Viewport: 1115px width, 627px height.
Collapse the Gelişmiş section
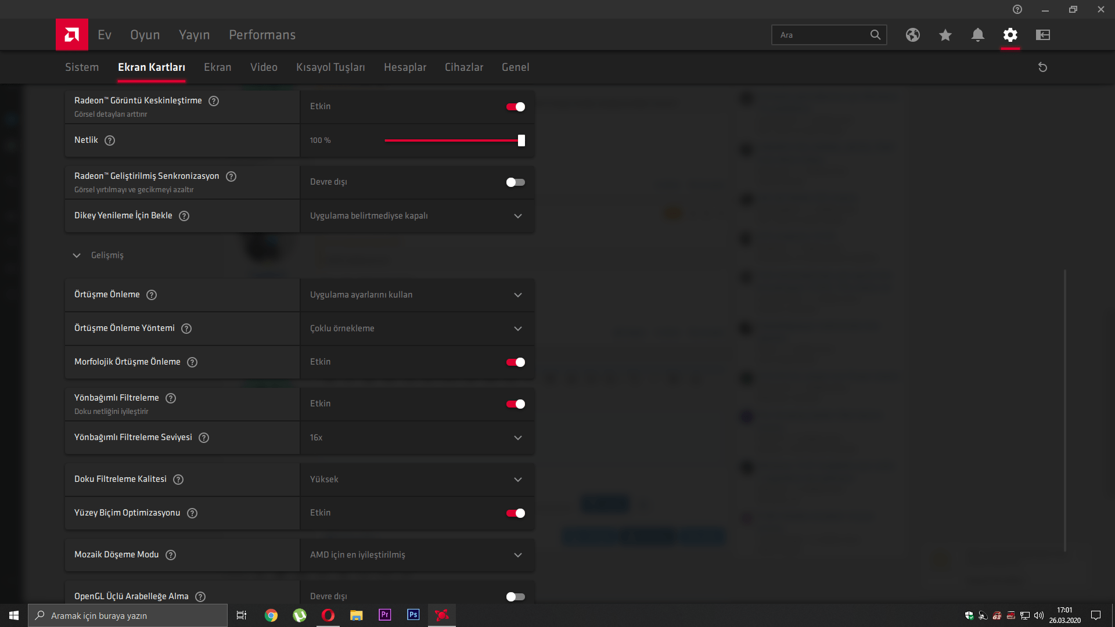pos(77,255)
